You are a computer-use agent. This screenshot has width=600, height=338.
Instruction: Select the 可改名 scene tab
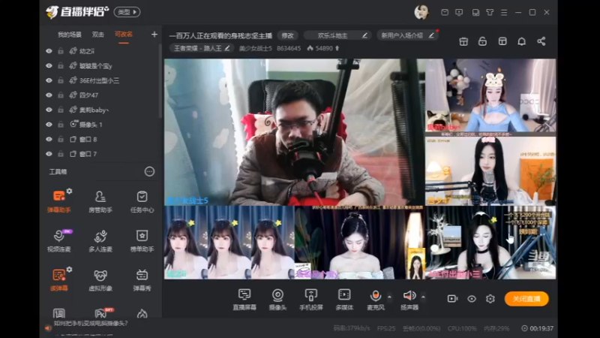click(x=124, y=34)
